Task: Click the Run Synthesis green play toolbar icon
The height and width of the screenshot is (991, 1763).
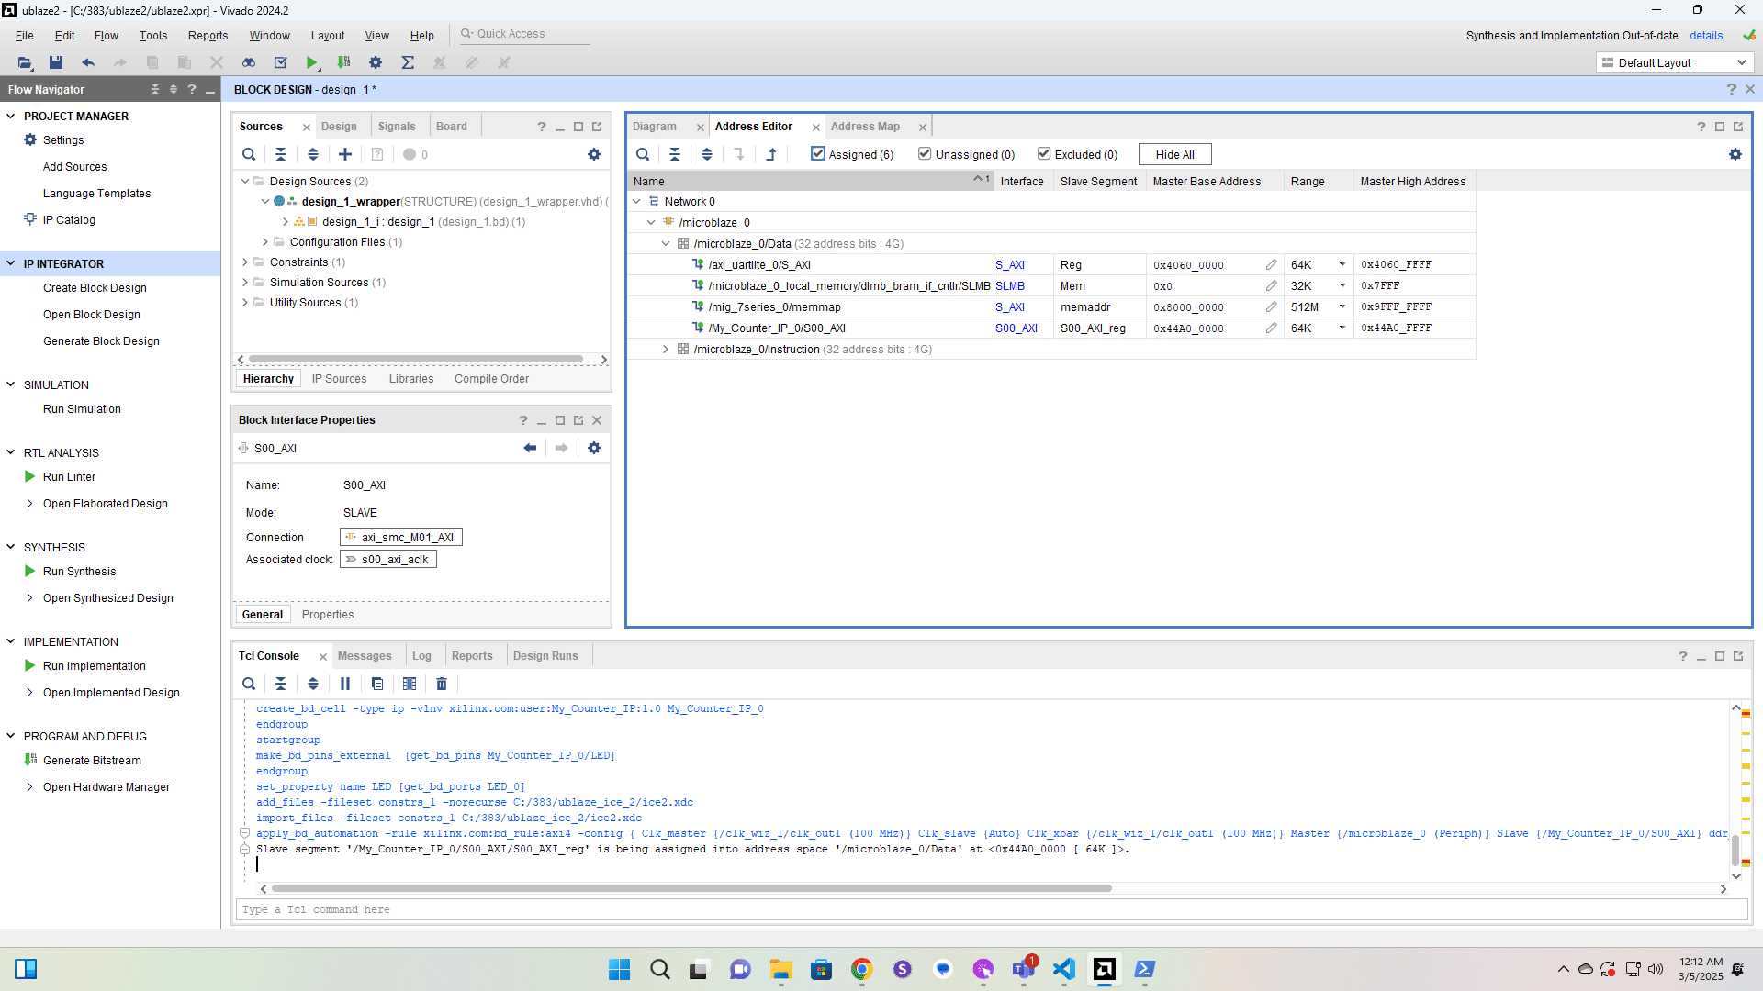Action: pos(312,62)
